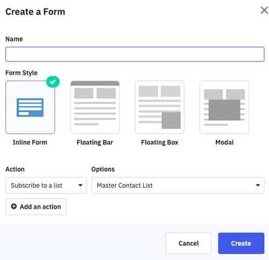Expand the Master Contact List dropdown
Image resolution: width=269 pixels, height=260 pixels.
coord(178,186)
